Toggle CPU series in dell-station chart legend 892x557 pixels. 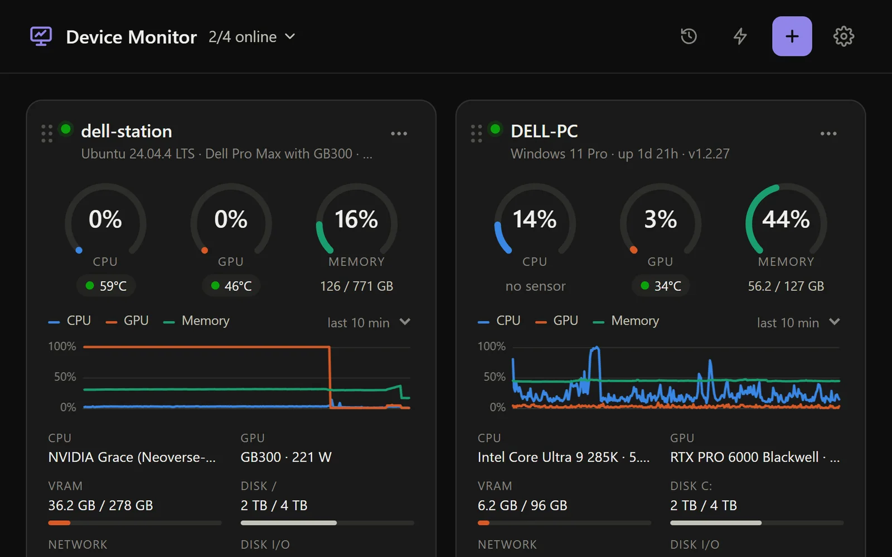point(70,321)
